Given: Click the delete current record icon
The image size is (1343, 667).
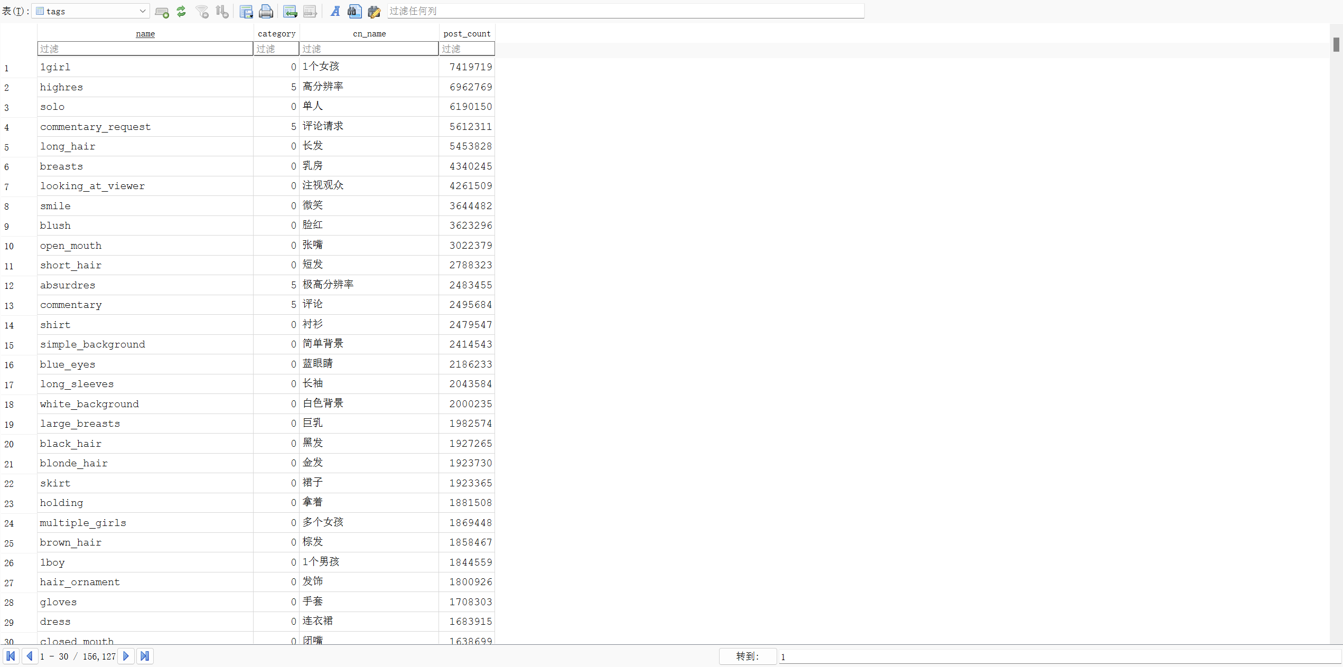Looking at the screenshot, I should pyautogui.click(x=310, y=11).
